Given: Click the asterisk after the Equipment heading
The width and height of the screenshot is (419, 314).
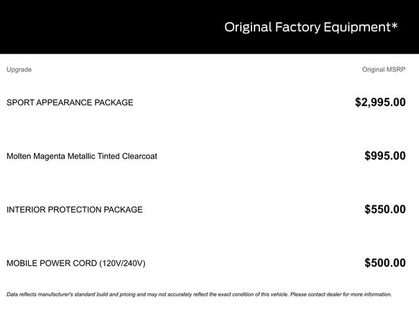Looking at the screenshot, I should pos(393,26).
